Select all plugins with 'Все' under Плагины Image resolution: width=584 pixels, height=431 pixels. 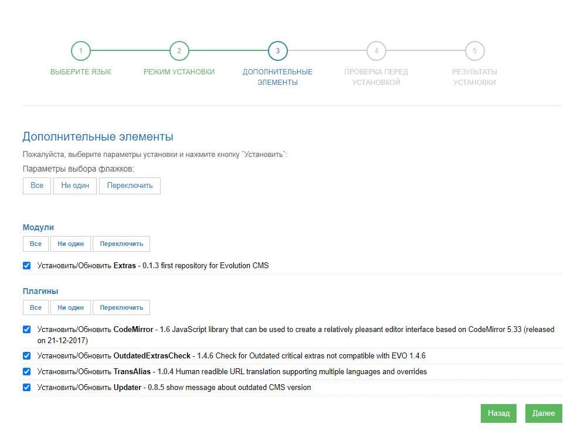(36, 307)
